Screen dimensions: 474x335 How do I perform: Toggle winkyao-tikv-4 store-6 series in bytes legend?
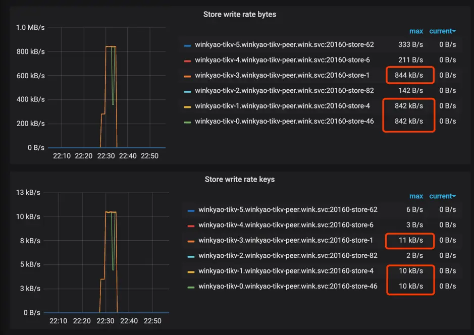282,60
